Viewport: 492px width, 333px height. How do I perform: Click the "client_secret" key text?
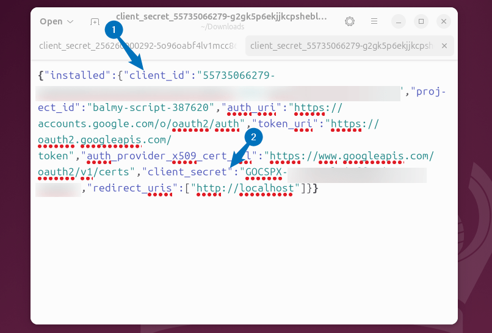tap(187, 172)
